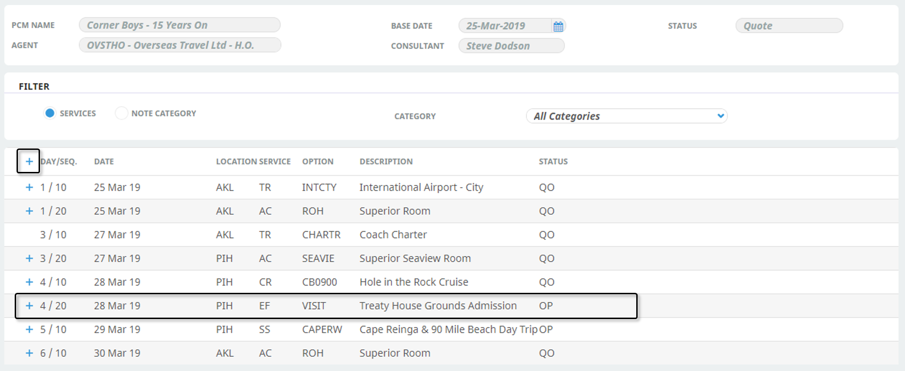The image size is (905, 371).
Task: Expand row 4 / 10 Hole in the Rock Cruise
Action: [x=29, y=282]
